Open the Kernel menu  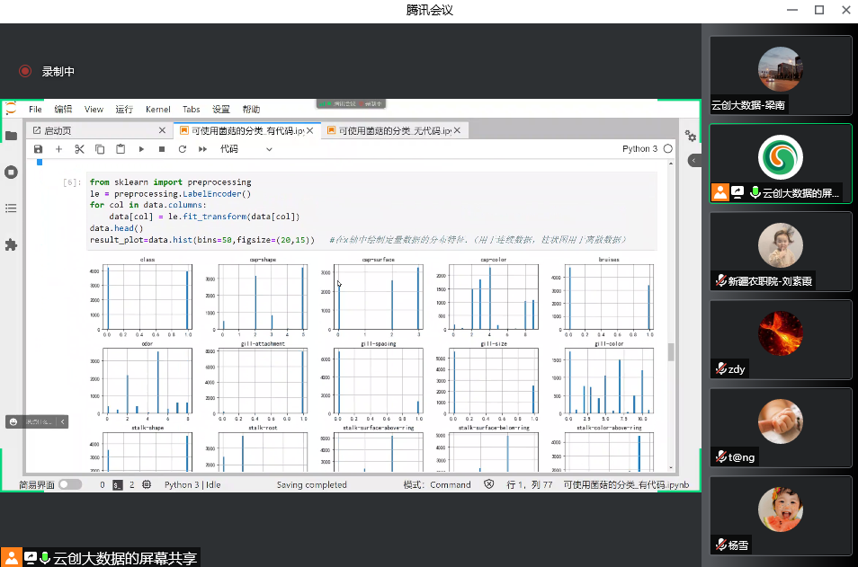[157, 109]
